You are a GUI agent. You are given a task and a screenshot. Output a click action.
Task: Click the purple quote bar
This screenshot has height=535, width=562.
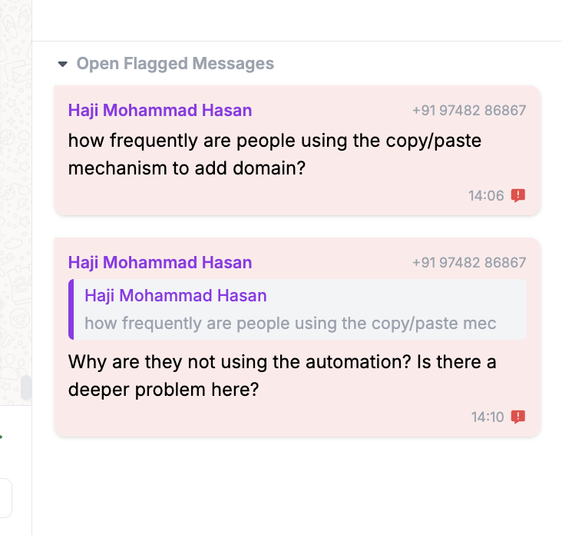coord(71,309)
